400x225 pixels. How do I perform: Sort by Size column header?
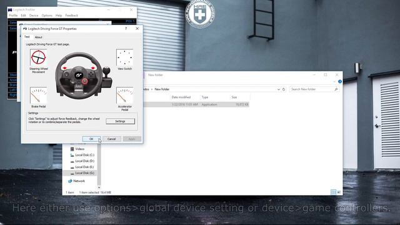234,97
